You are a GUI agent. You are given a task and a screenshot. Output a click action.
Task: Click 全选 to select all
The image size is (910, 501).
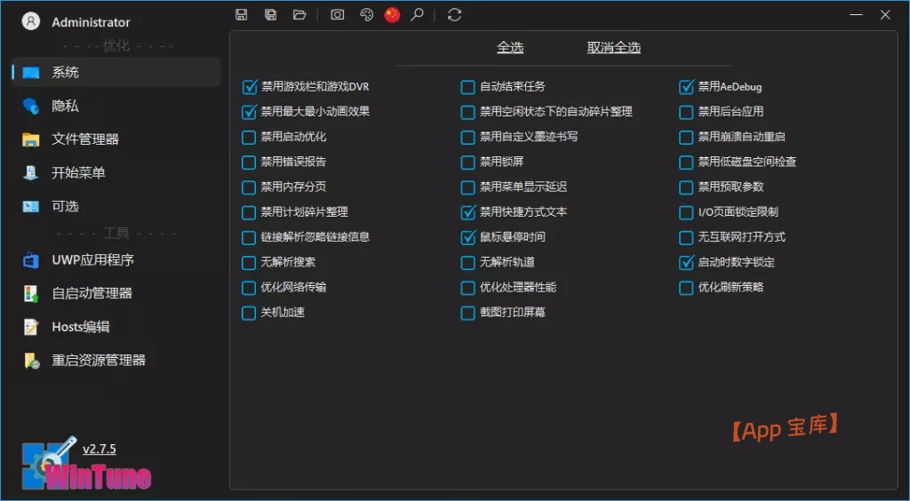[x=510, y=48]
